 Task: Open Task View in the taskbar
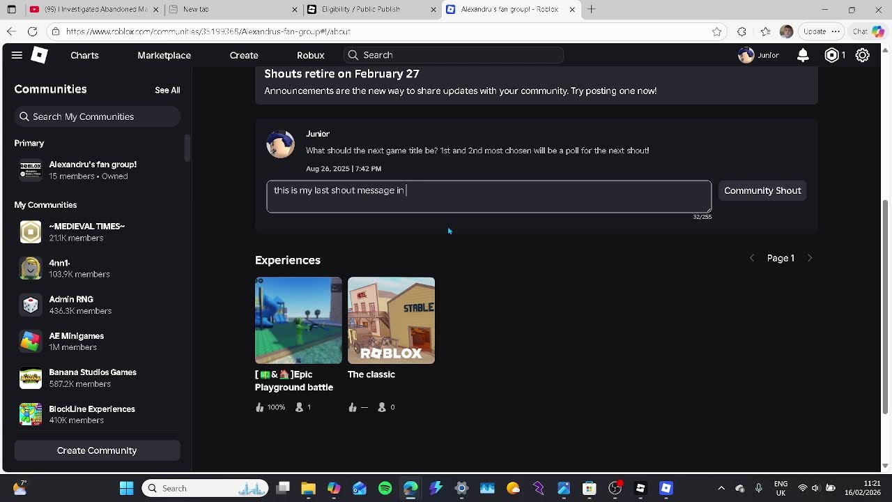(282, 488)
